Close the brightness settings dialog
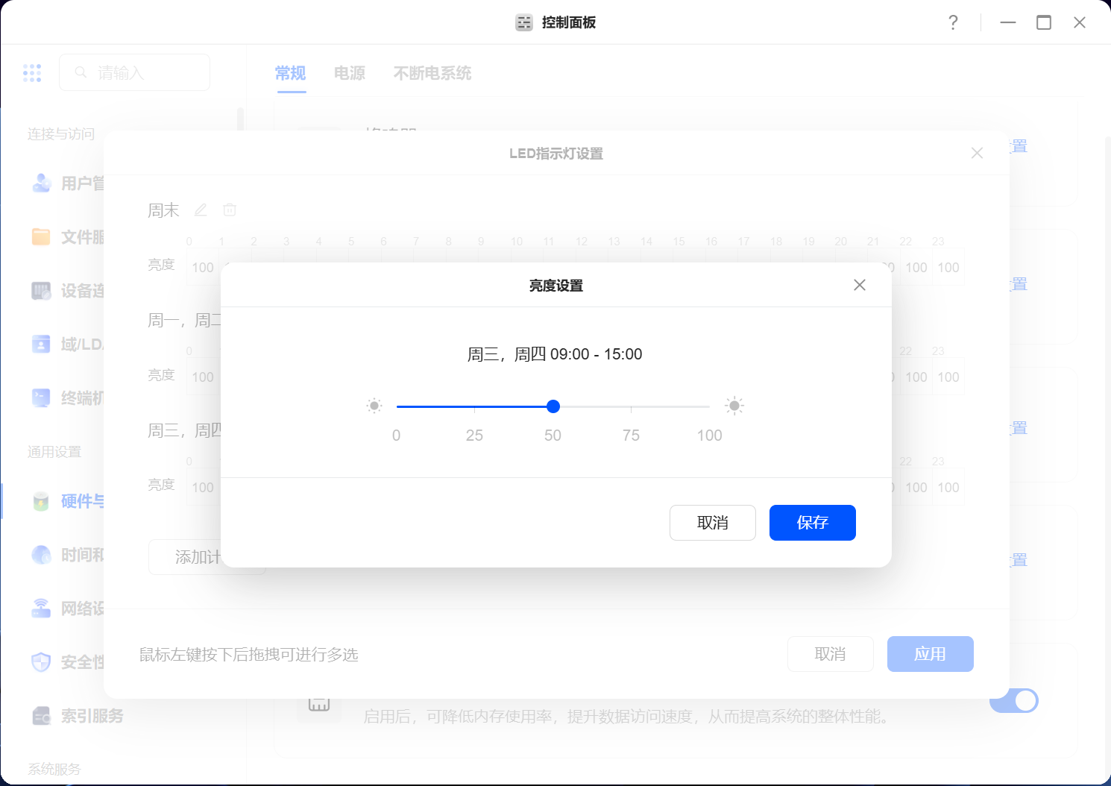This screenshot has width=1111, height=786. click(860, 285)
